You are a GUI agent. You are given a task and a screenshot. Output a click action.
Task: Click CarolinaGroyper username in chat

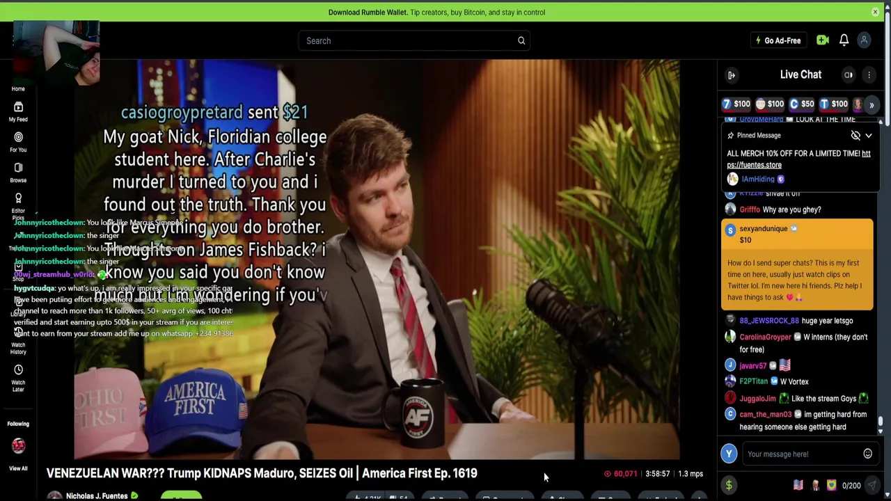coord(765,337)
